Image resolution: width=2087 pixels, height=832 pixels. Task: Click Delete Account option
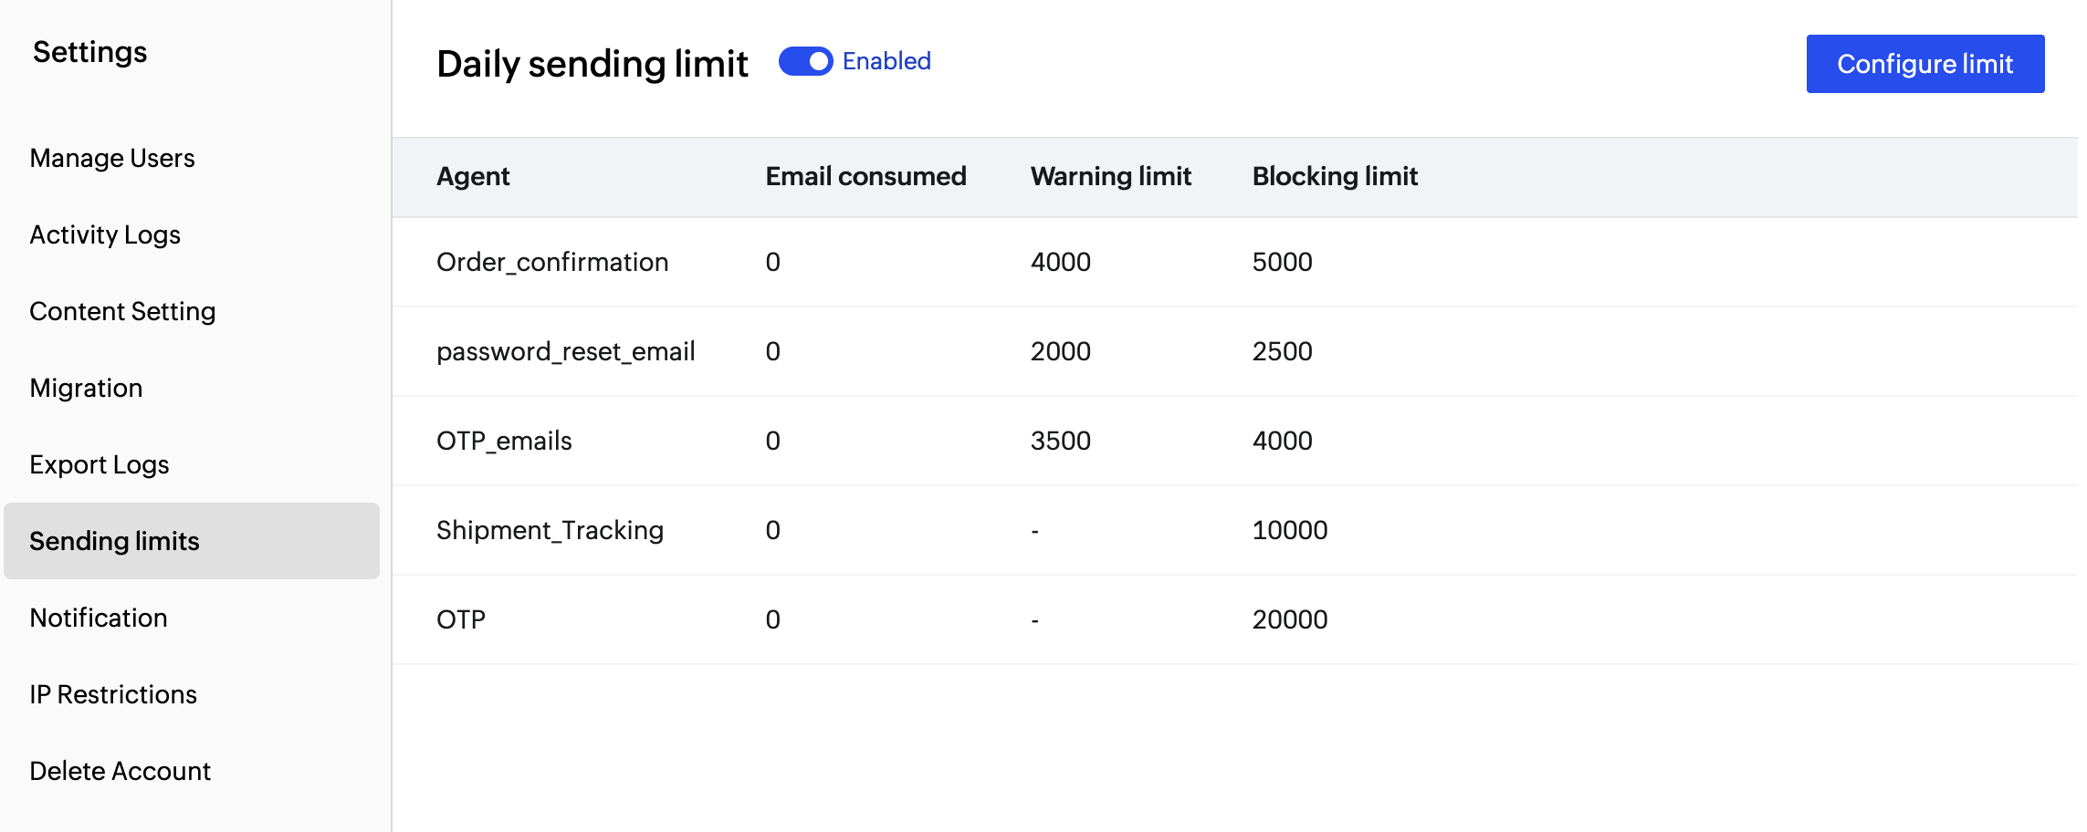pyautogui.click(x=119, y=771)
